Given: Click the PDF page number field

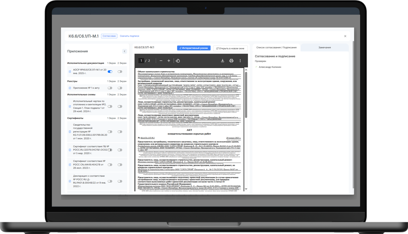Looking at the screenshot, I should (x=141, y=61).
